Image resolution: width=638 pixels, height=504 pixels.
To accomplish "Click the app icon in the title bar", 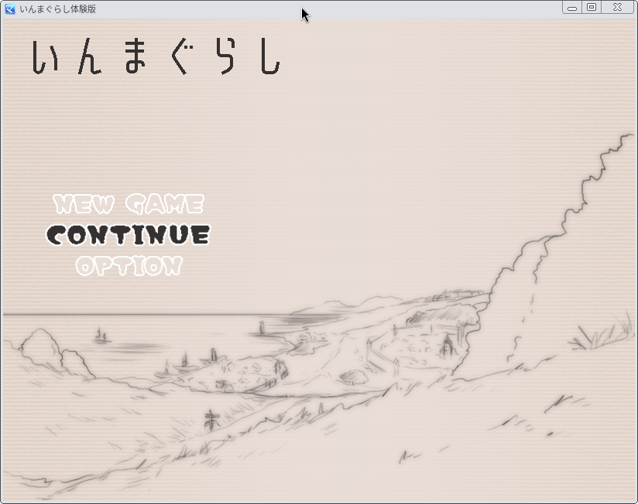I will coord(10,9).
